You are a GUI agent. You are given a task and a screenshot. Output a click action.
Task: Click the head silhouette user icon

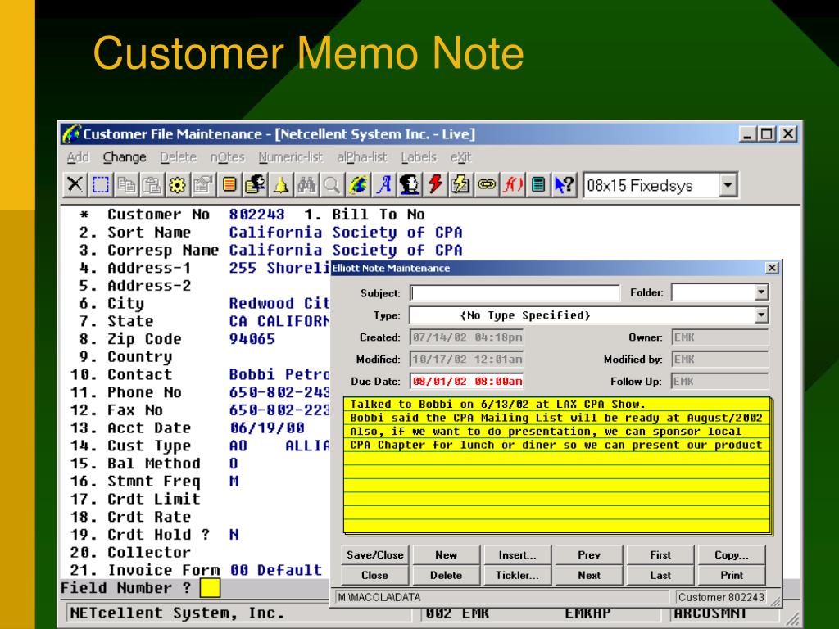coord(410,184)
